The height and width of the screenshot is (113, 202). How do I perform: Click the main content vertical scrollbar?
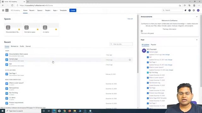(x=138, y=44)
